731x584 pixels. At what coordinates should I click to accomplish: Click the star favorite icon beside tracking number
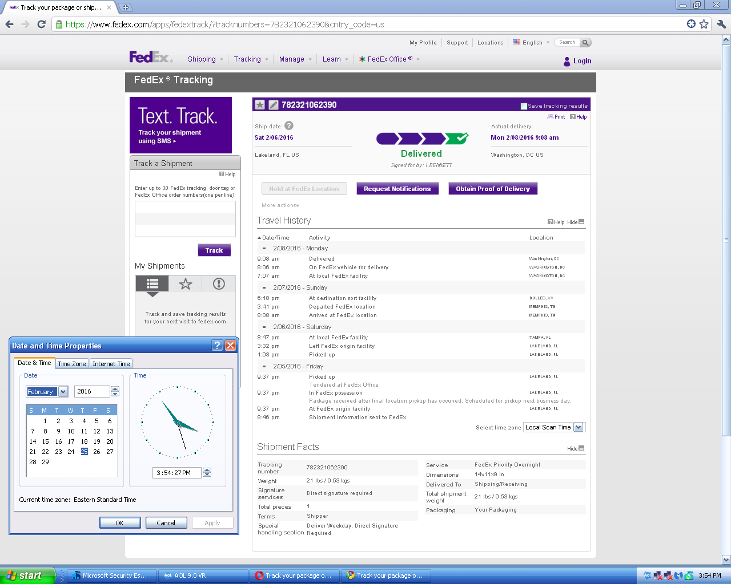(x=260, y=105)
